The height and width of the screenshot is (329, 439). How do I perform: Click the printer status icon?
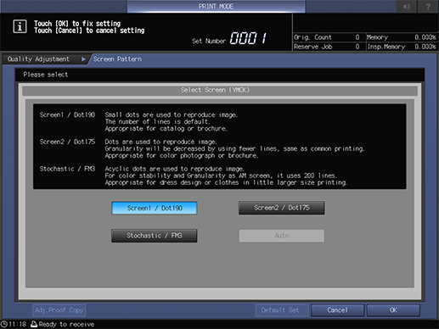click(34, 324)
